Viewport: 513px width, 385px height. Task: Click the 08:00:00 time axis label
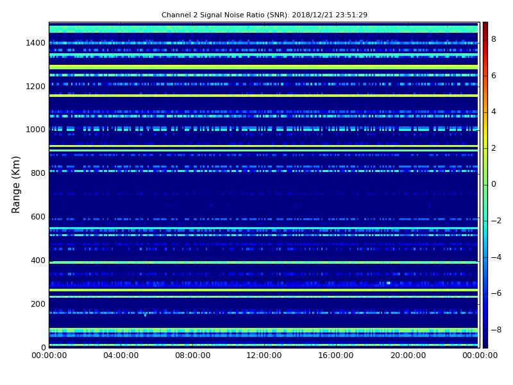tap(193, 355)
